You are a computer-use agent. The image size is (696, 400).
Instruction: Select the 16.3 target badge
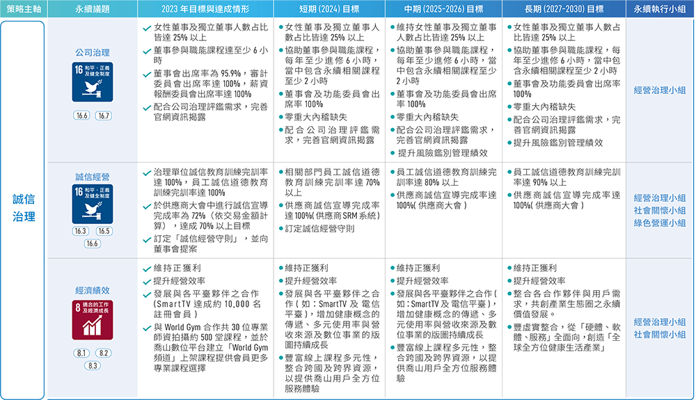[x=81, y=232]
